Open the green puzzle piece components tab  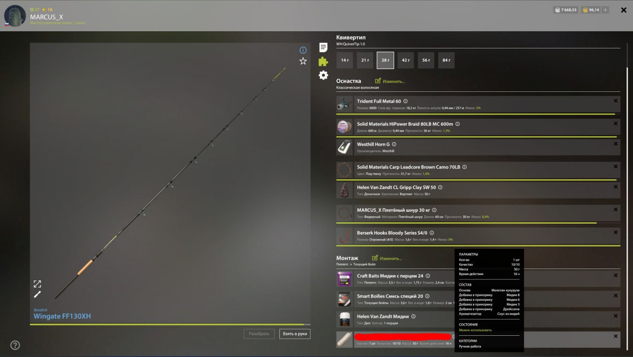[x=323, y=61]
